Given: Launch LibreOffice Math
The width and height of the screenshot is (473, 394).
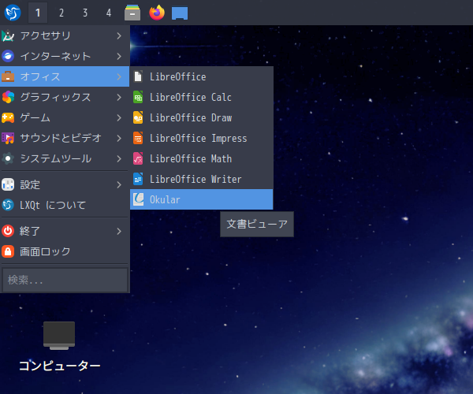Looking at the screenshot, I should tap(202, 158).
